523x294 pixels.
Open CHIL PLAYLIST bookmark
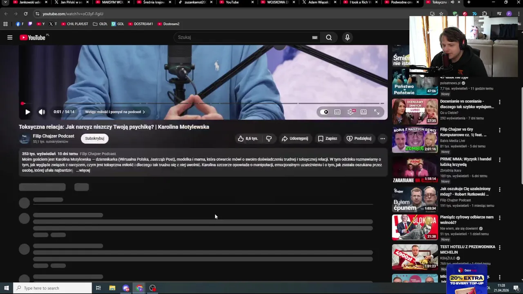pos(75,24)
